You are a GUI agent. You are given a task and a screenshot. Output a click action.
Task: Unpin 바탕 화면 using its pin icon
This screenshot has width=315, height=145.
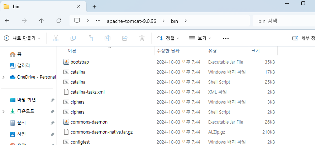tap(52, 100)
